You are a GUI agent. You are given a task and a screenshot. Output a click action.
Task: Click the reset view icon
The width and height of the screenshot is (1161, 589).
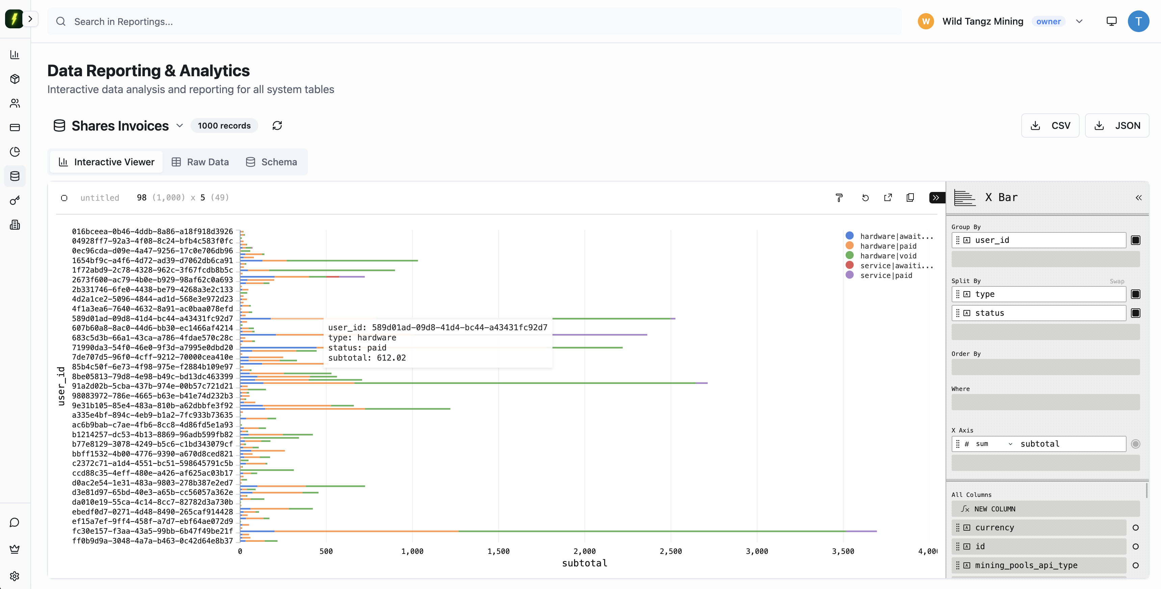[865, 198]
